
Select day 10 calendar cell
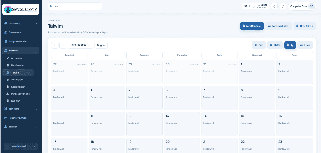point(69,124)
